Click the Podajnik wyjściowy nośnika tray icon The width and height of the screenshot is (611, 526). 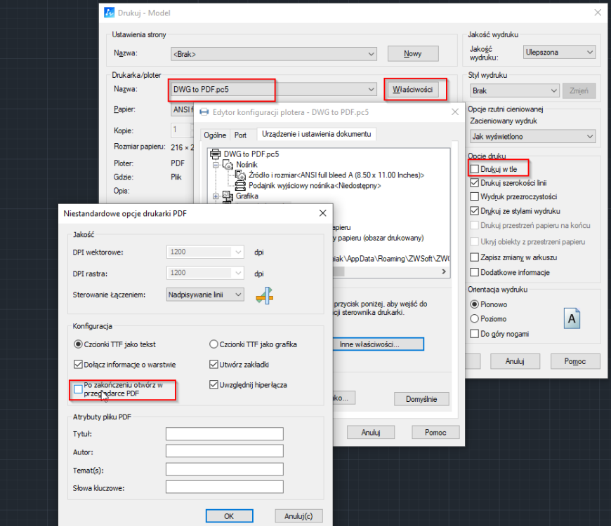tap(240, 186)
